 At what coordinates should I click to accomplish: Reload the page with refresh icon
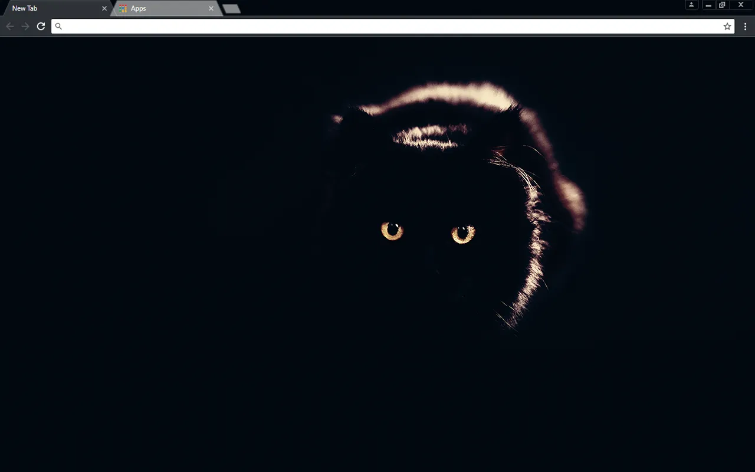click(x=41, y=27)
